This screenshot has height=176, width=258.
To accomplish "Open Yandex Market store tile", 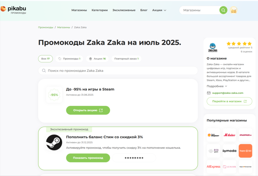I will pos(213,135).
